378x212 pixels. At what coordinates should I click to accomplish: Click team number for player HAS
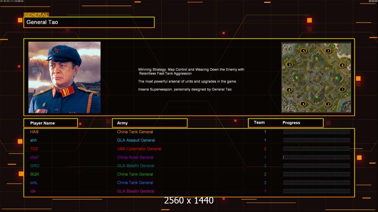[265, 132]
